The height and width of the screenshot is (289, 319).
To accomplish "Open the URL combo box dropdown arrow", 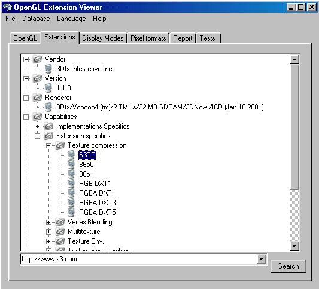I will 261,259.
